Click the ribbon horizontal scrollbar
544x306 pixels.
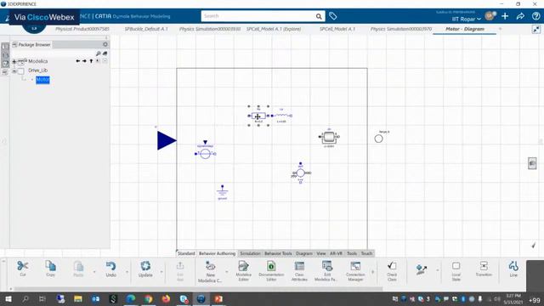pyautogui.click(x=198, y=289)
